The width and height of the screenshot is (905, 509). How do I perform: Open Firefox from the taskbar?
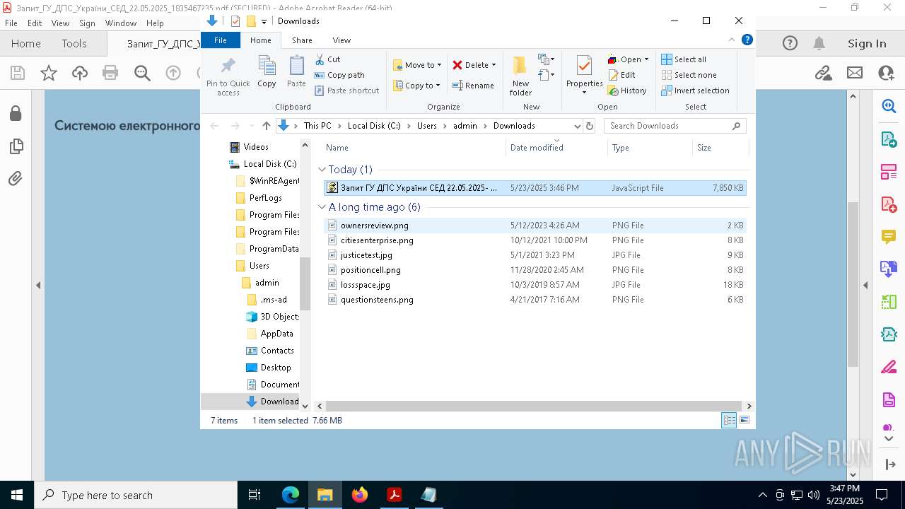(360, 495)
